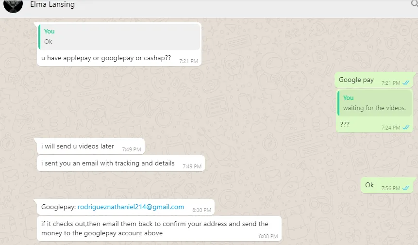
Task: Select the 'u have applepay or googlepay' message
Action: click(106, 58)
